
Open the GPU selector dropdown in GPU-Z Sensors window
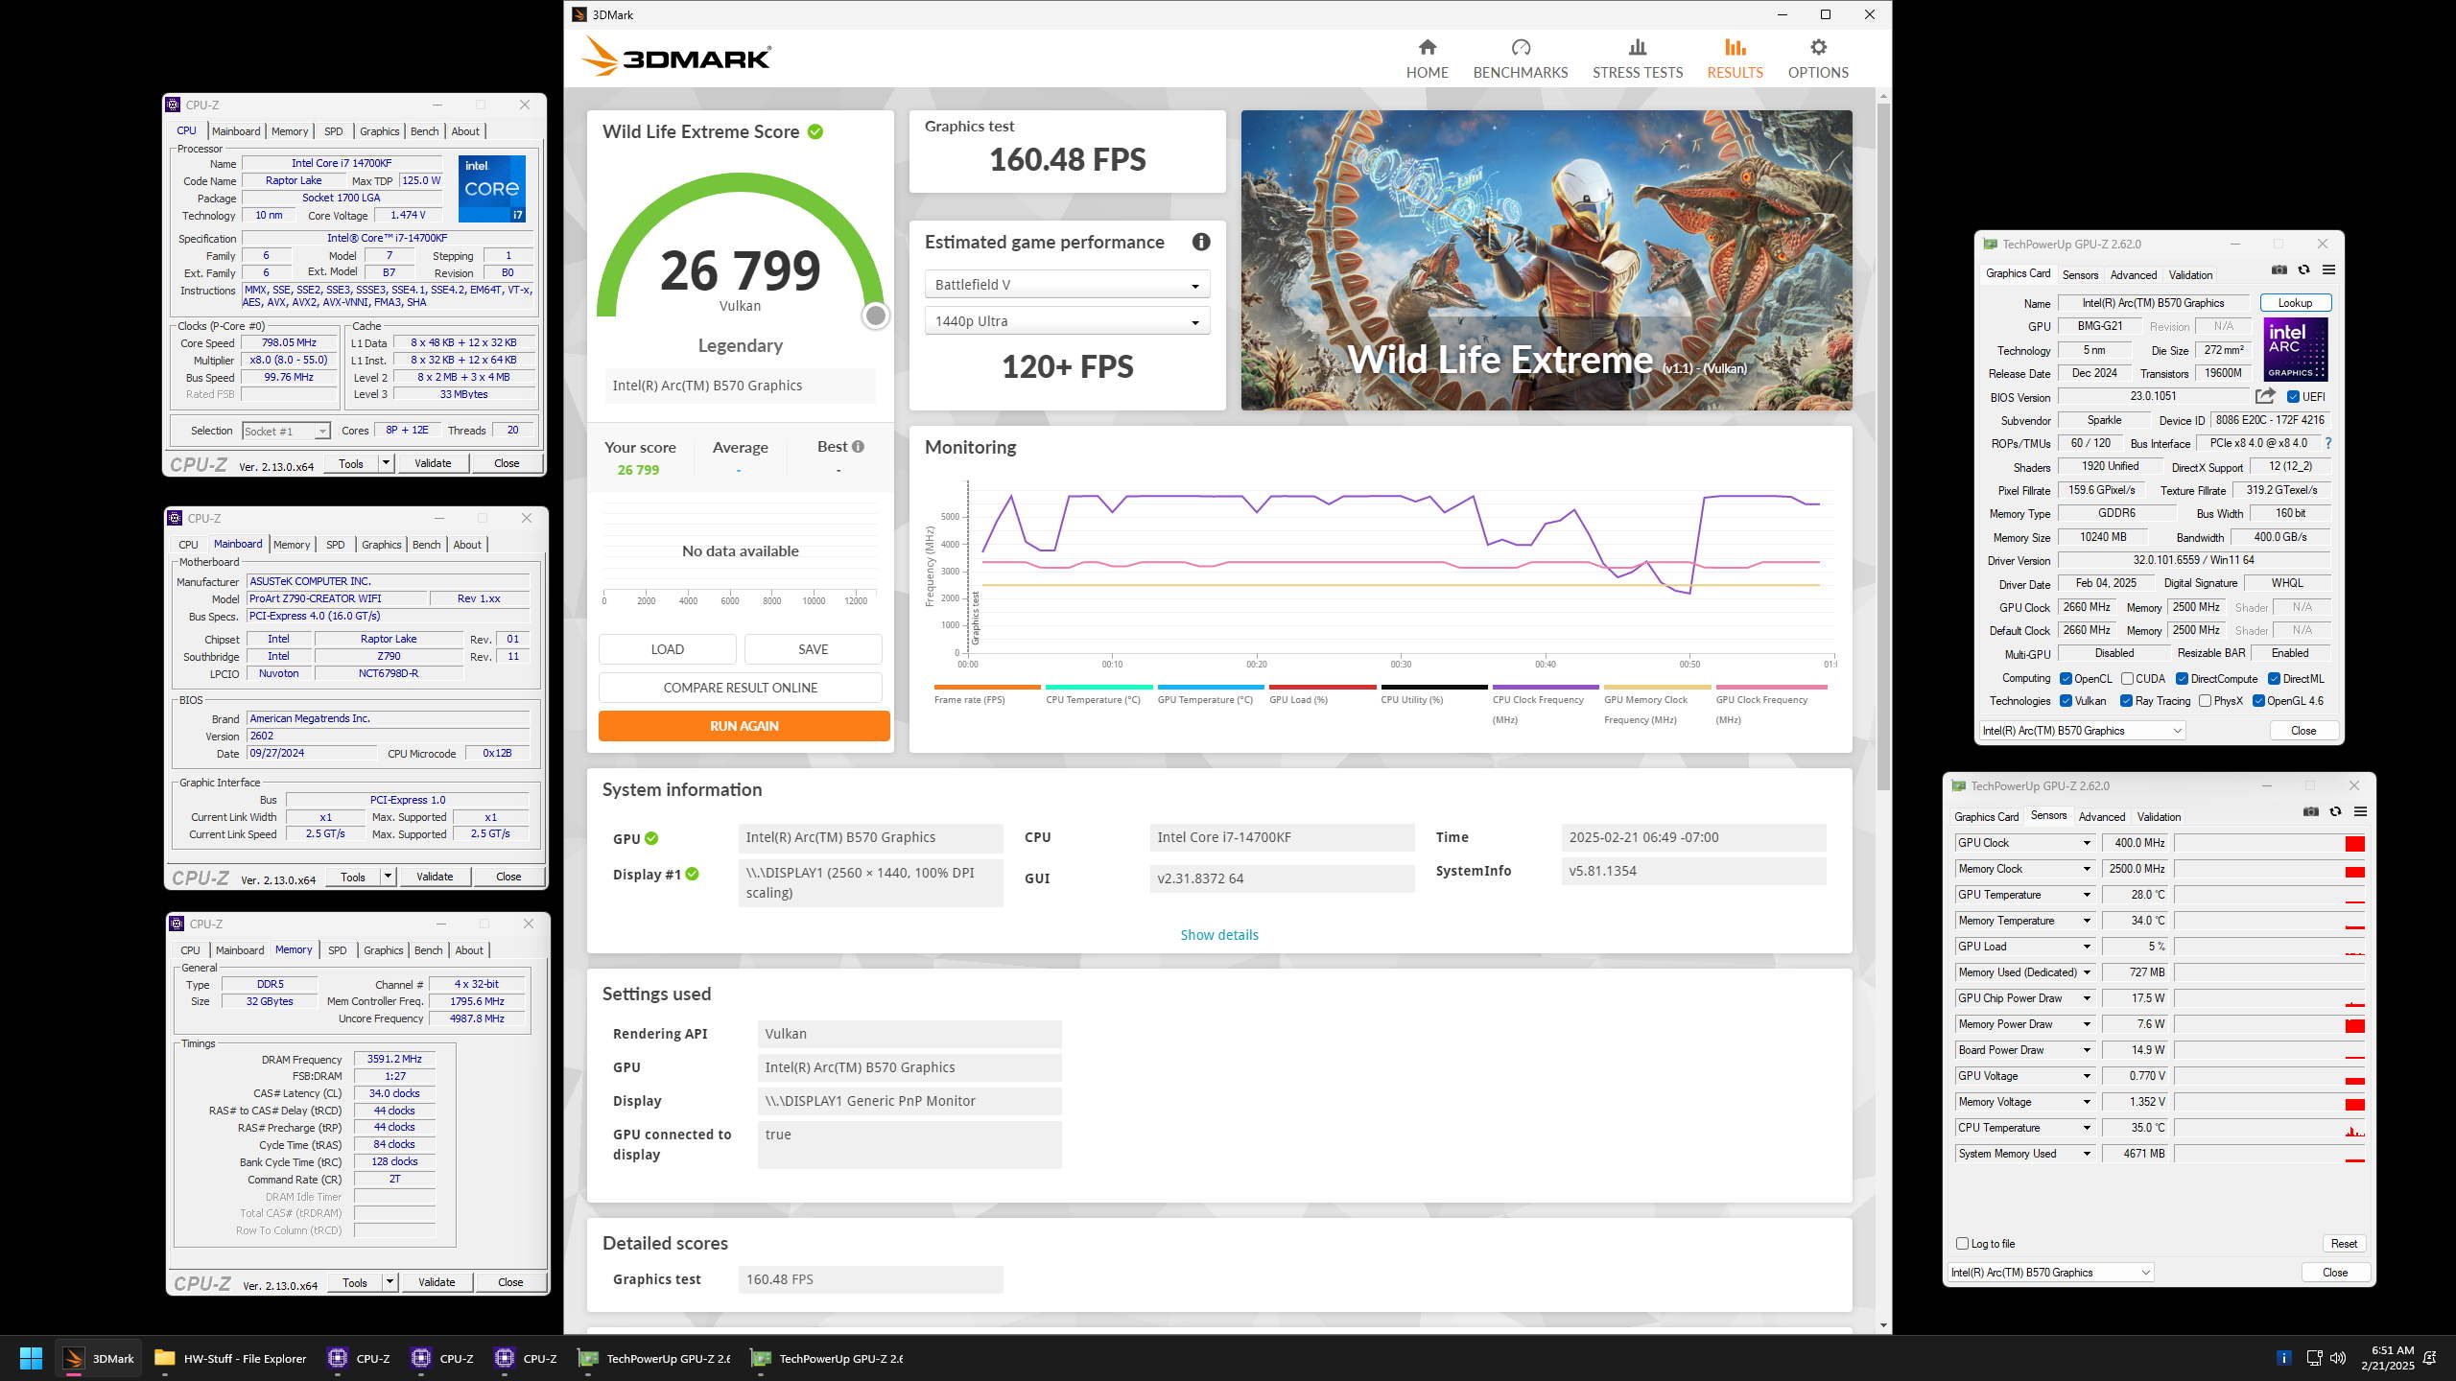pos(2051,1272)
